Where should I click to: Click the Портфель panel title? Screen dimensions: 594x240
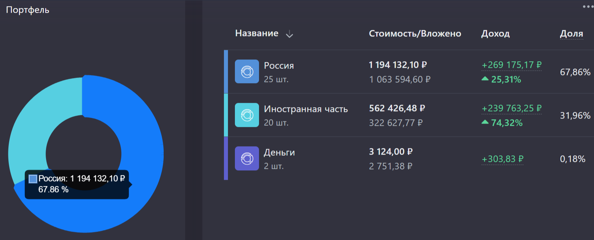28,10
